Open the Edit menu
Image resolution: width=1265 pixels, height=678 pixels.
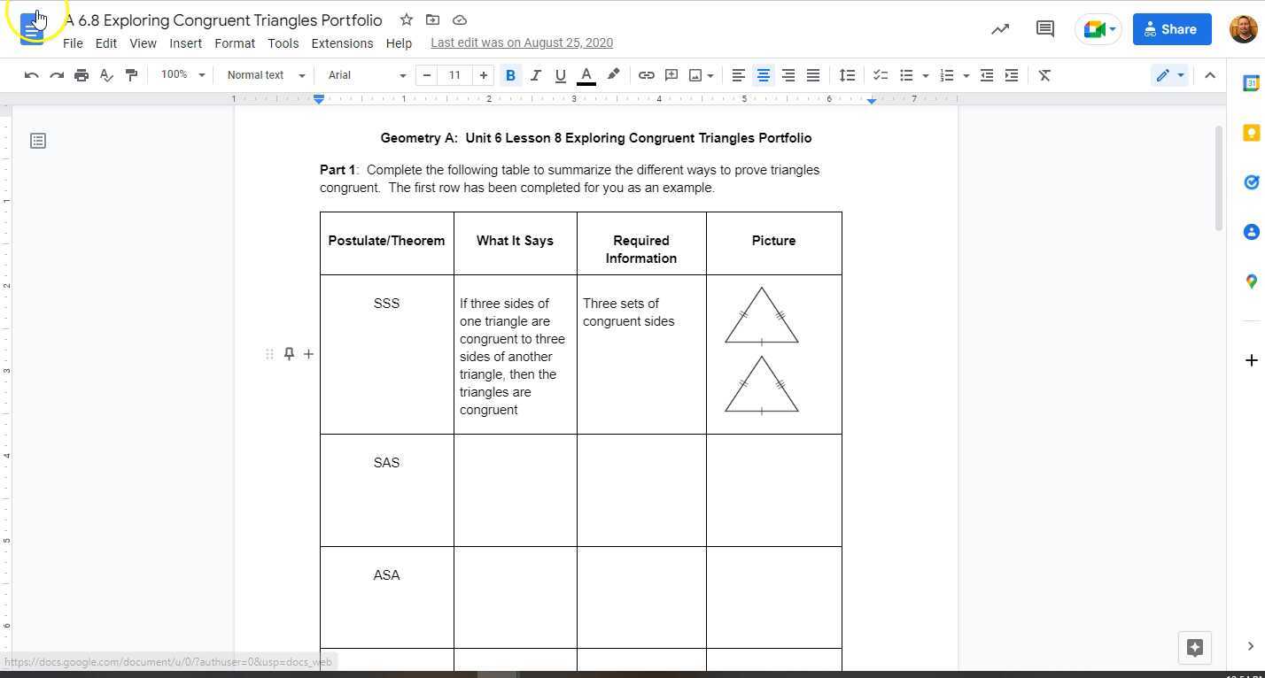pos(106,42)
